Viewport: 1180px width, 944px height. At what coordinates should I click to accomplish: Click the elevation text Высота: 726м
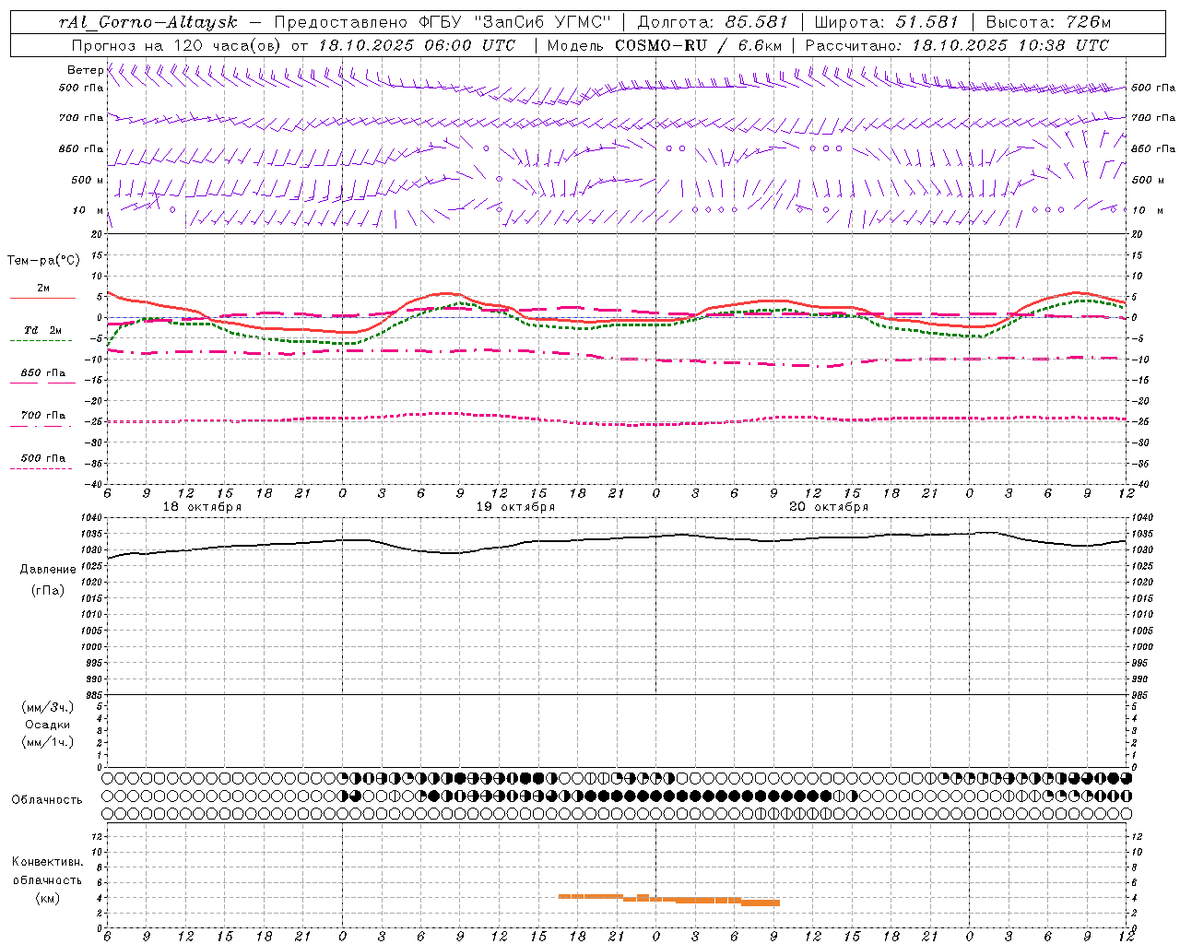click(x=1048, y=22)
